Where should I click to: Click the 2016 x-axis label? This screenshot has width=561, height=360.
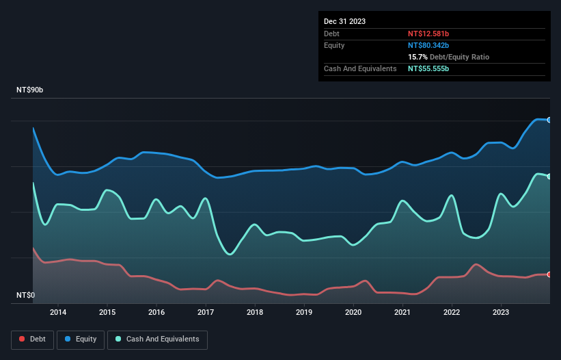156,312
